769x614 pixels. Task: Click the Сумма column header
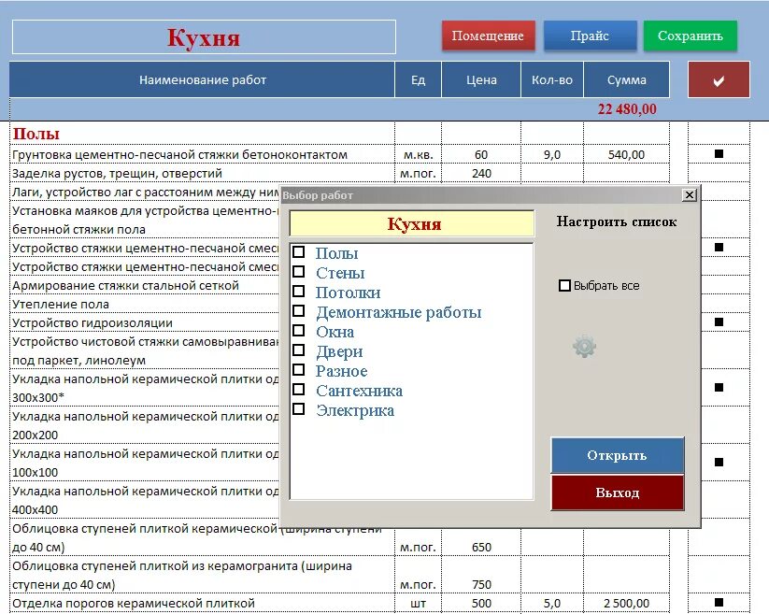[626, 79]
